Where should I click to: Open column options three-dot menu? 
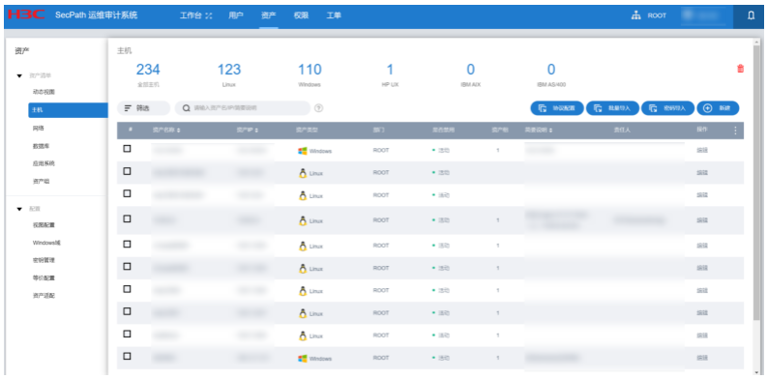(x=735, y=131)
